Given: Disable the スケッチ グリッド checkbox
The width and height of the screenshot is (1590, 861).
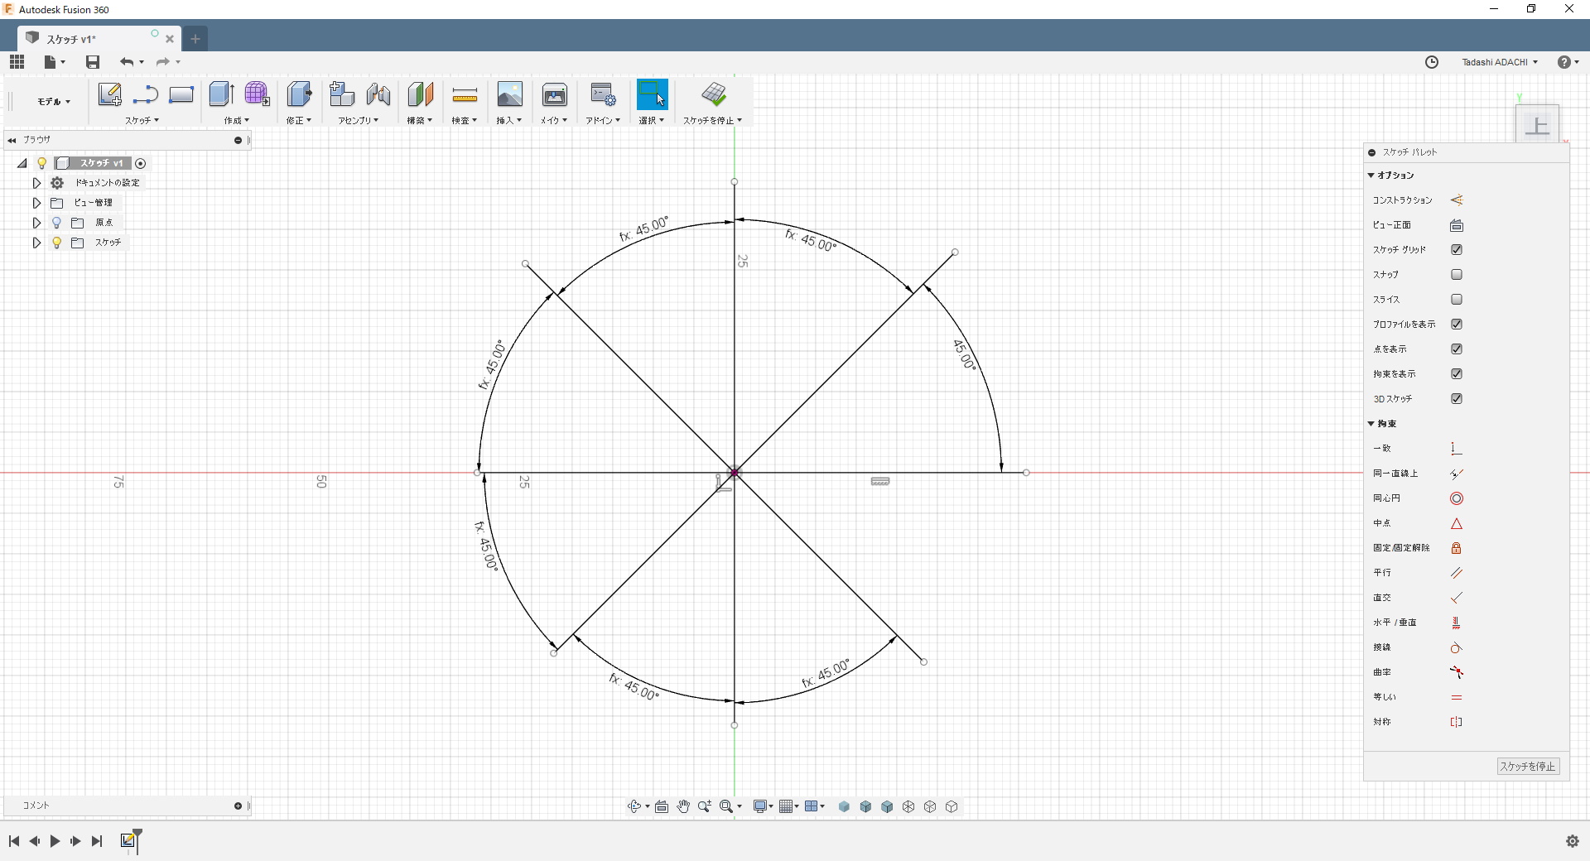Looking at the screenshot, I should coord(1457,249).
